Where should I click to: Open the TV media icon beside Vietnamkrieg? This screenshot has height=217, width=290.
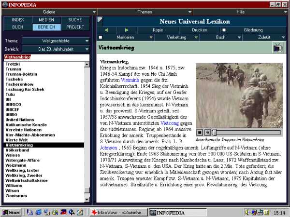click(277, 48)
